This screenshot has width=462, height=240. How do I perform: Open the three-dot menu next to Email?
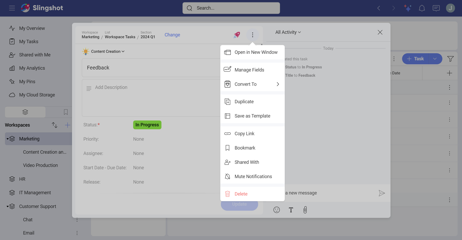(x=77, y=233)
